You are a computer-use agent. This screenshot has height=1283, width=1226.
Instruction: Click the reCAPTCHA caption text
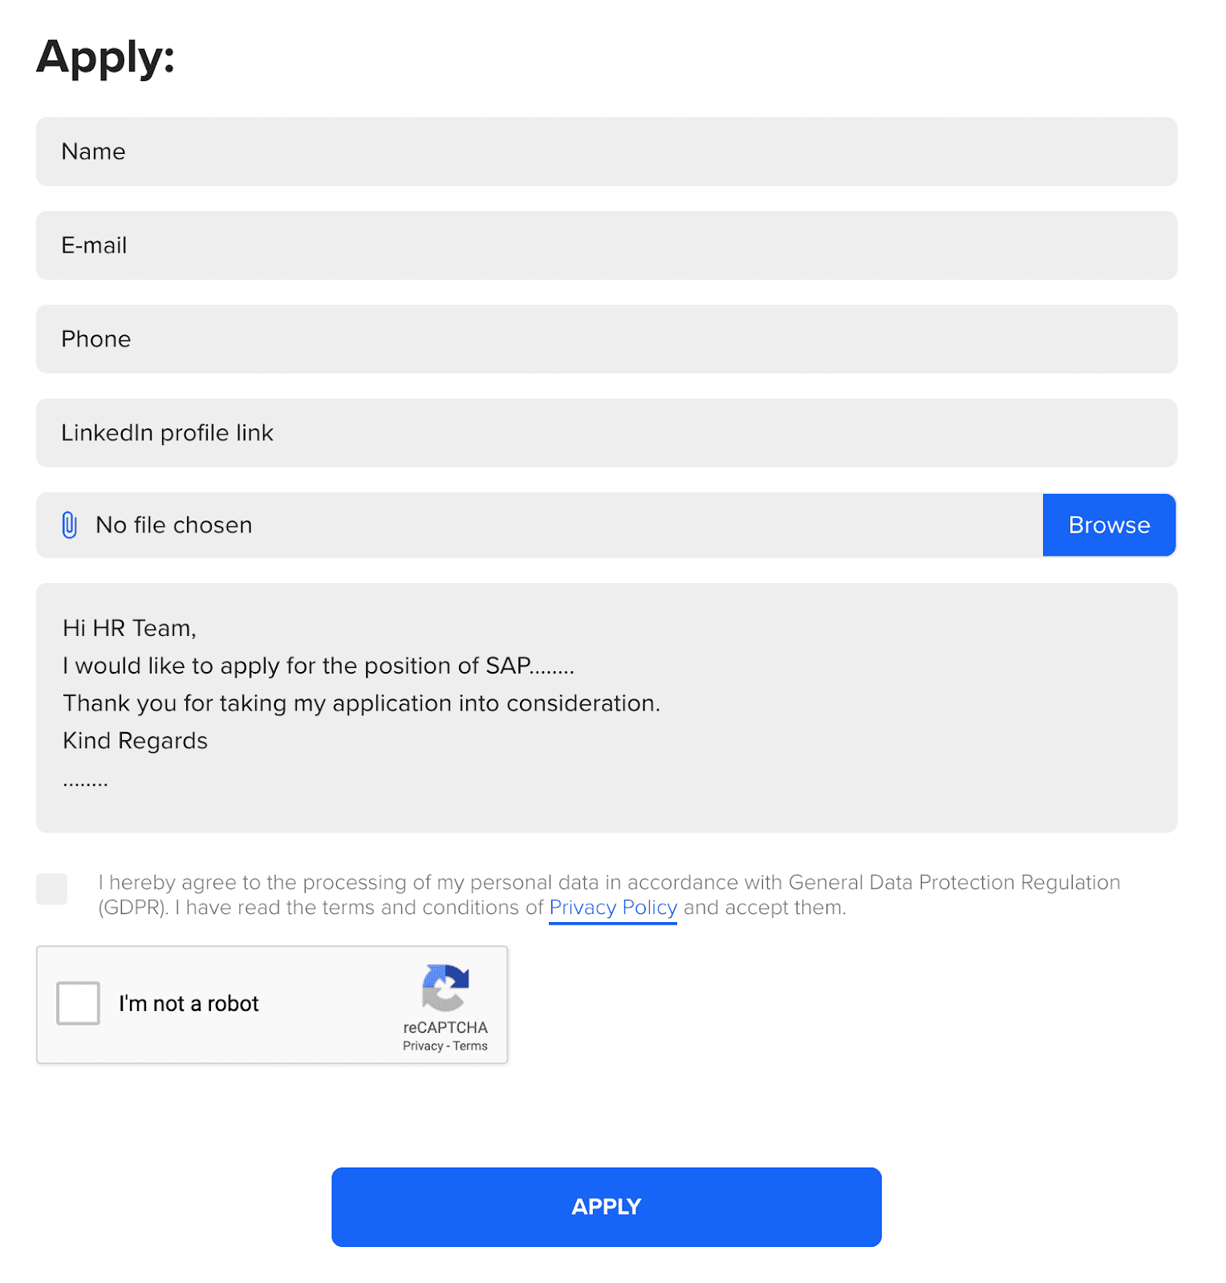[445, 1027]
